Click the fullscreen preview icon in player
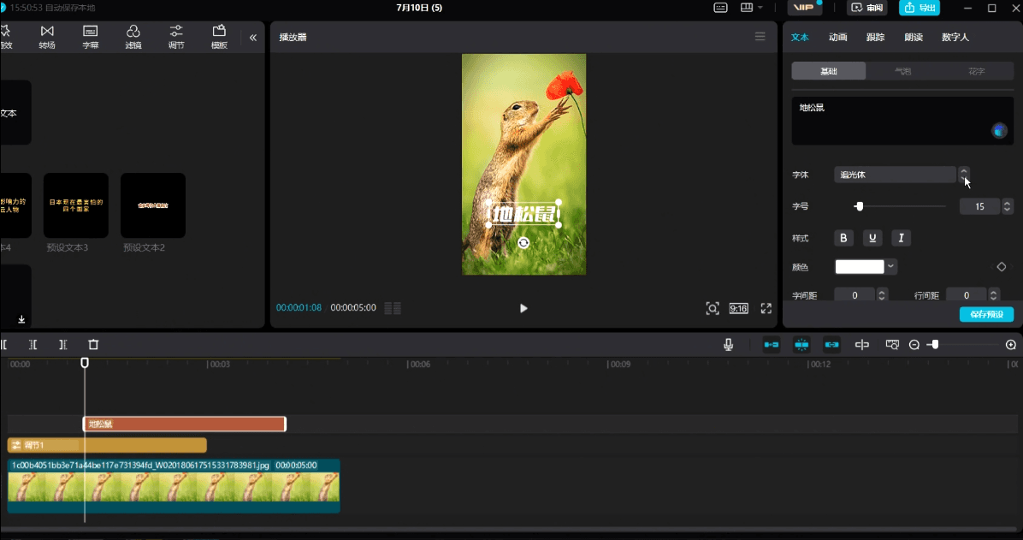 (x=766, y=308)
